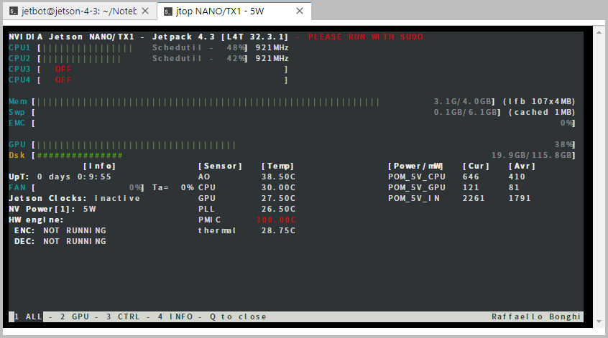Click the CPU4 OFF status
The image size is (608, 338).
pos(63,80)
